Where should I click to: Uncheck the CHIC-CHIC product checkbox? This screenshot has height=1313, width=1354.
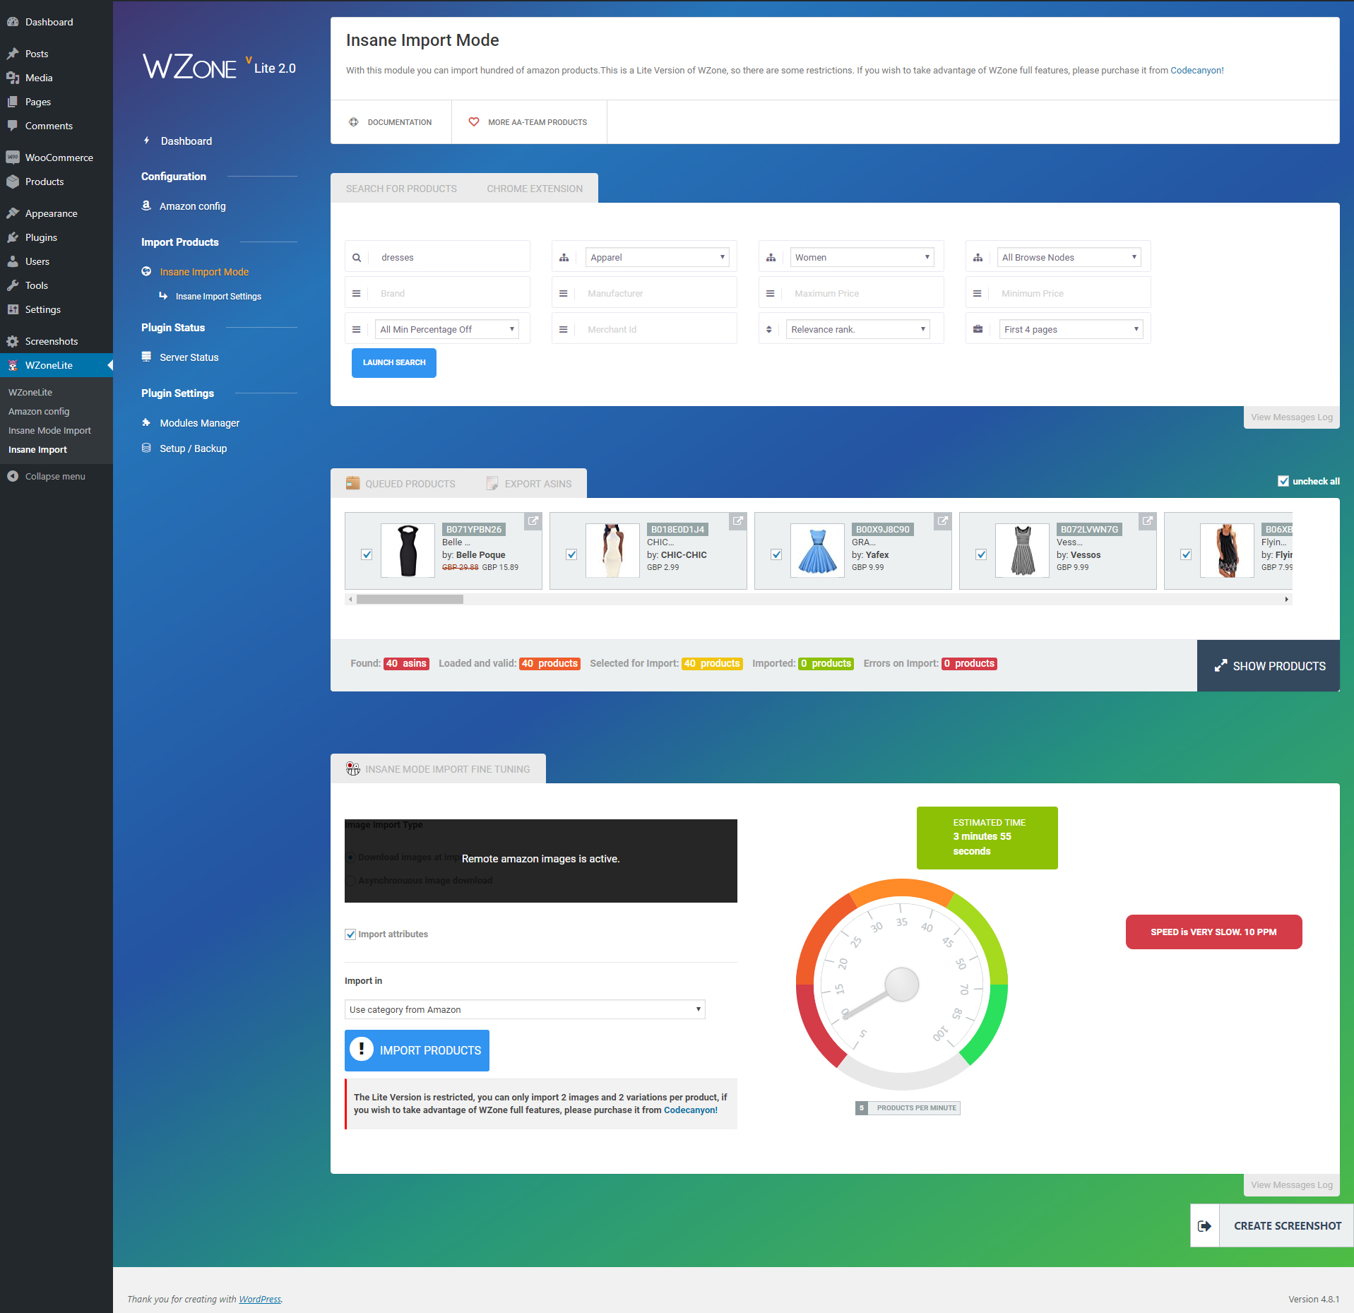click(571, 554)
